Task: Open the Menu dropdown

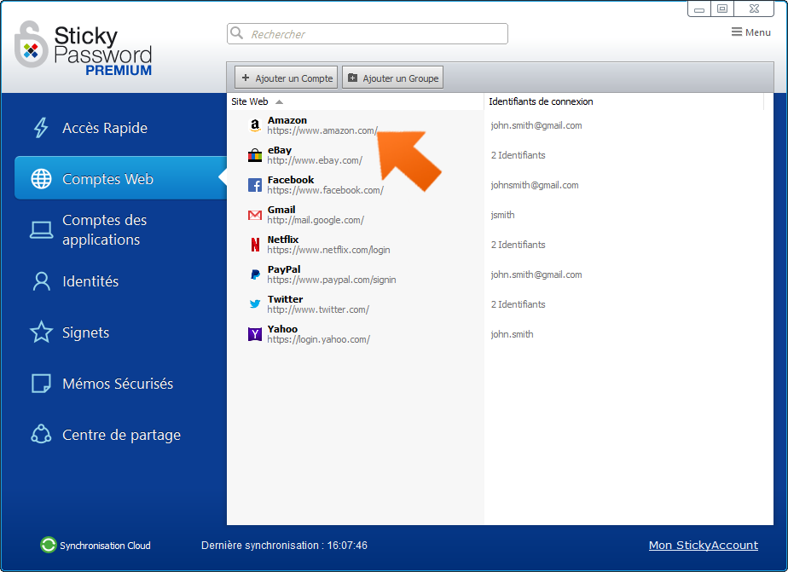Action: (x=750, y=32)
